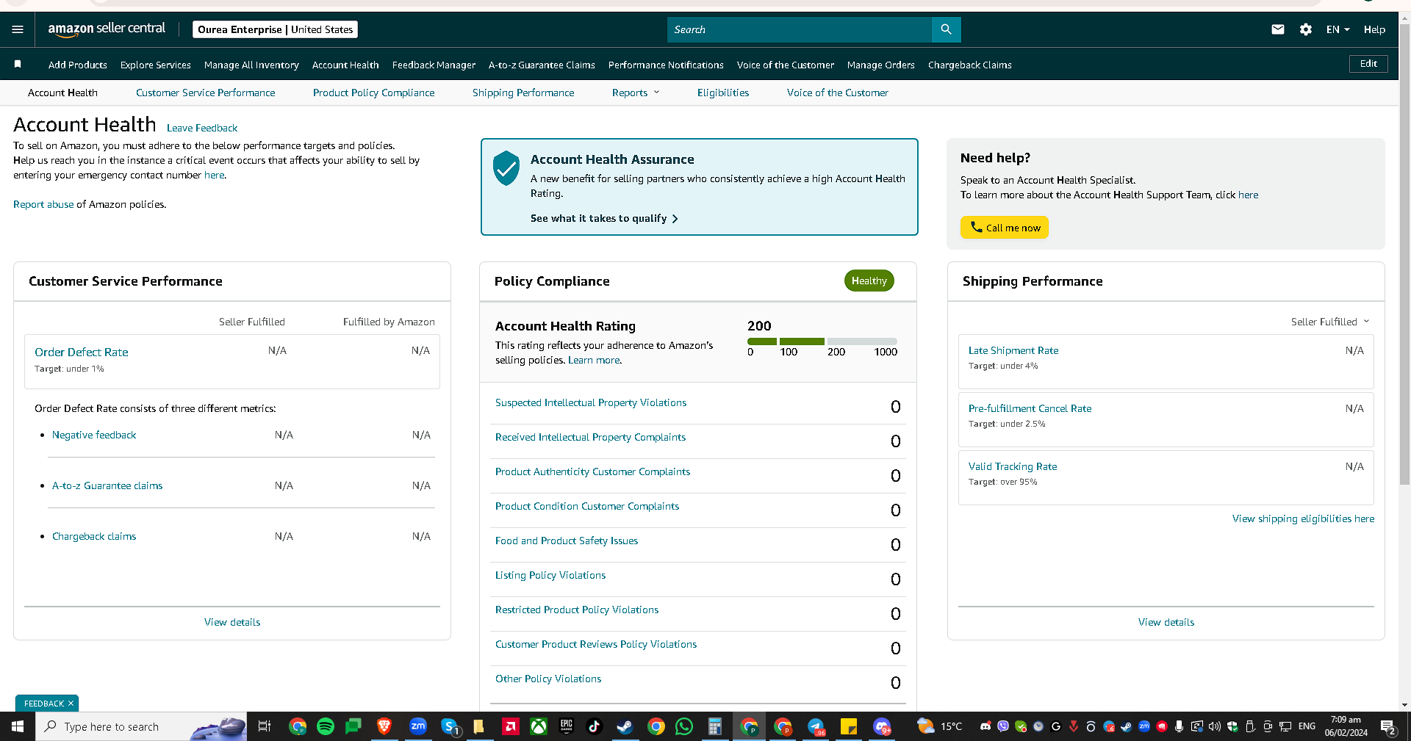Open Listing Policy Violations link

coord(550,575)
